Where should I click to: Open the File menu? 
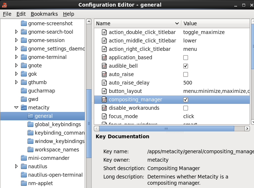pos(7,14)
